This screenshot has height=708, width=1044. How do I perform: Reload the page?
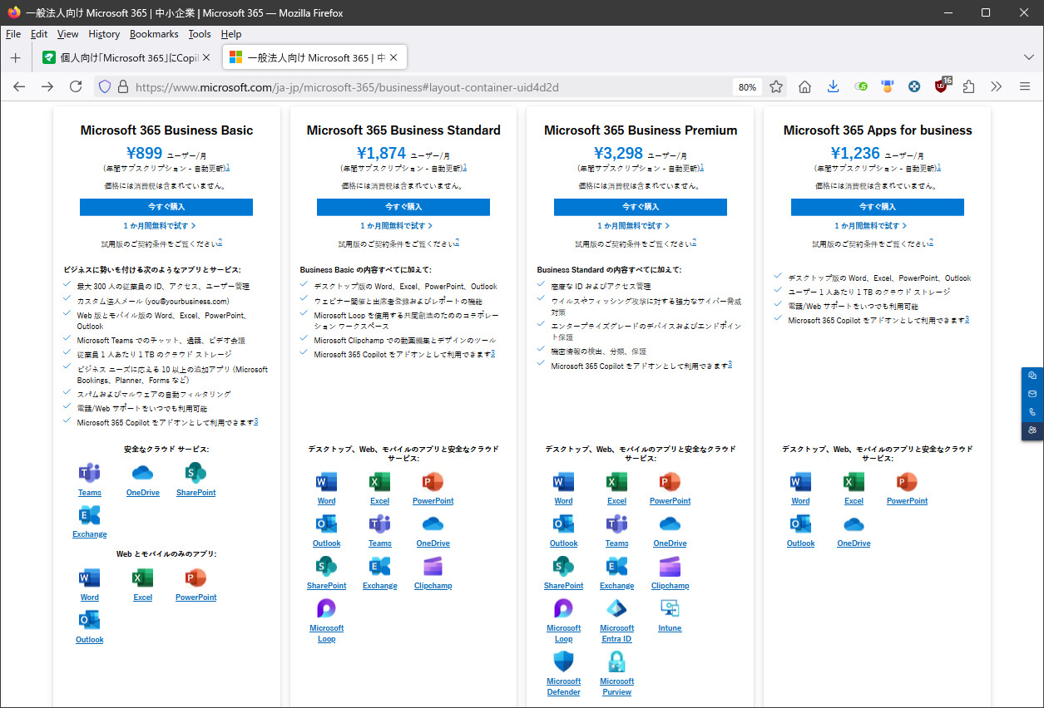(x=76, y=86)
